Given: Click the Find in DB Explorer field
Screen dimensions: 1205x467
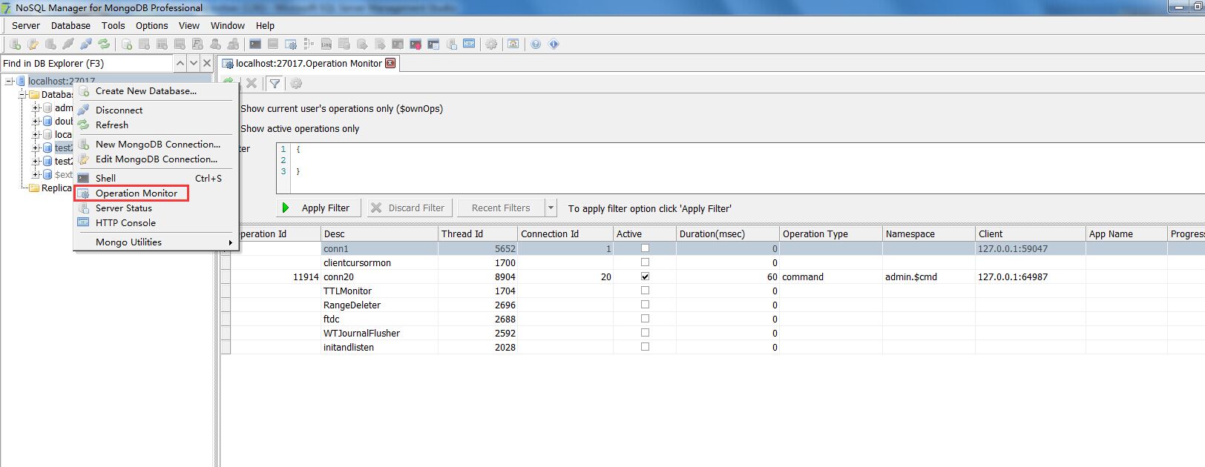Looking at the screenshot, I should coord(85,64).
